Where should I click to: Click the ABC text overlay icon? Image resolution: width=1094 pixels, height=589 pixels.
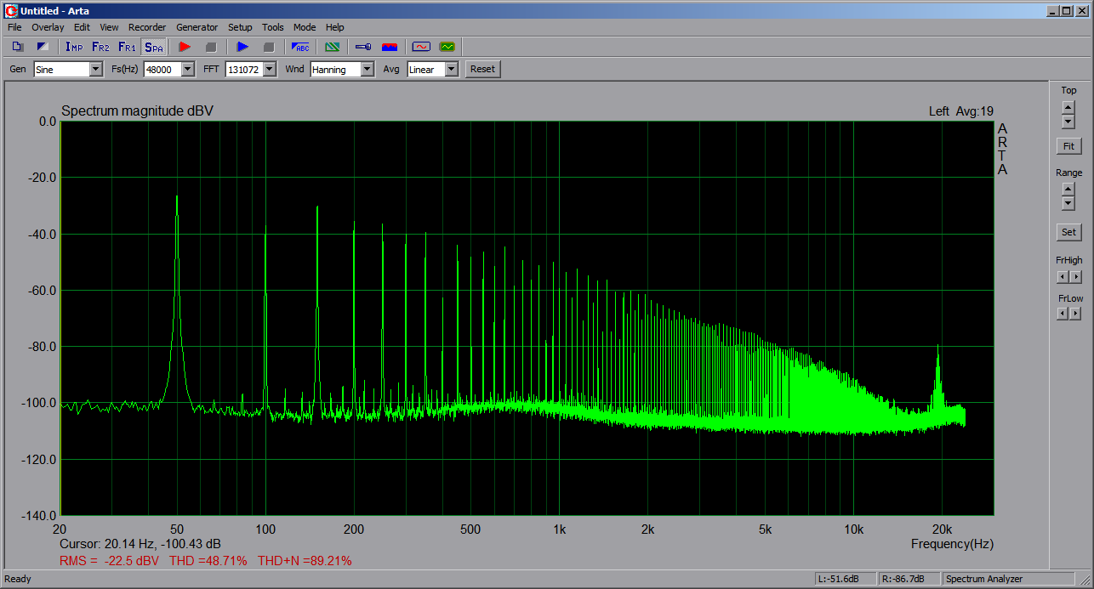coord(300,47)
